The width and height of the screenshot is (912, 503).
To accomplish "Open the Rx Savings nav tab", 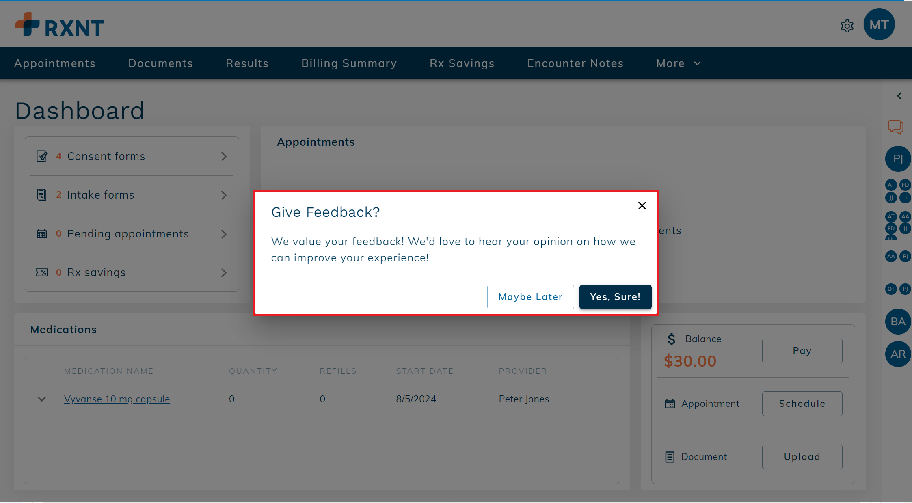I will pyautogui.click(x=462, y=63).
